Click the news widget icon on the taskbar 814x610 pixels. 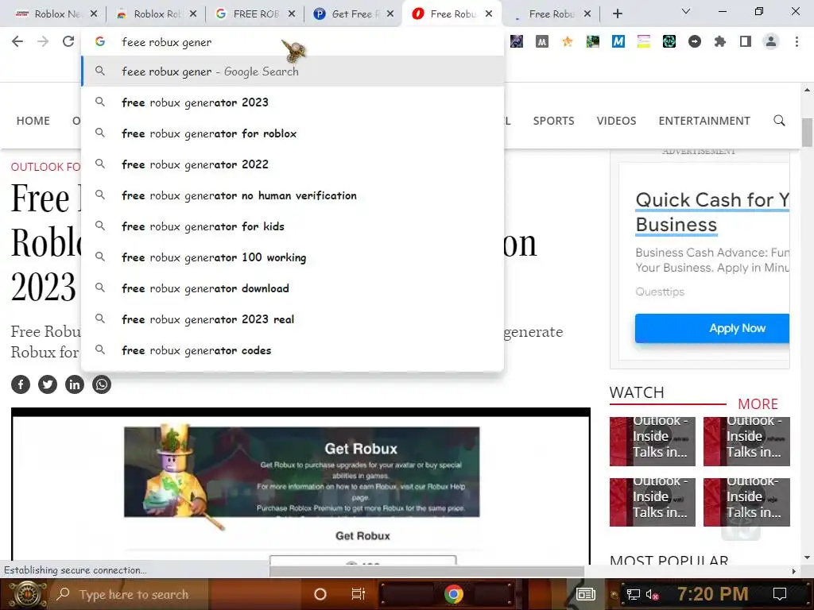(586, 594)
